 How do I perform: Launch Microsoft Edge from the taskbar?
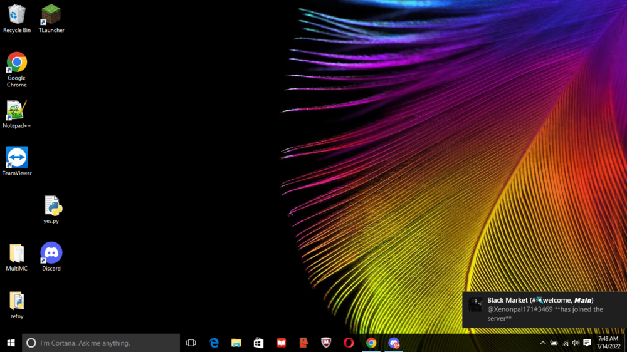click(x=214, y=343)
